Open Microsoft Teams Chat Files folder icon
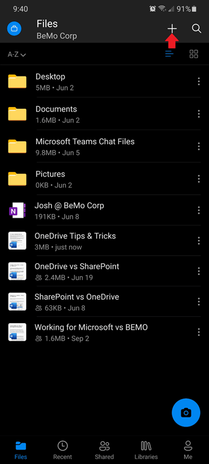This screenshot has width=209, height=464. (17, 147)
